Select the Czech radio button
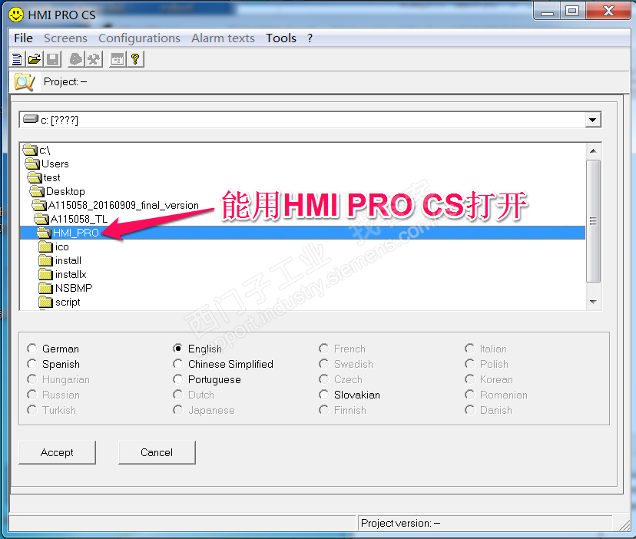 point(323,379)
